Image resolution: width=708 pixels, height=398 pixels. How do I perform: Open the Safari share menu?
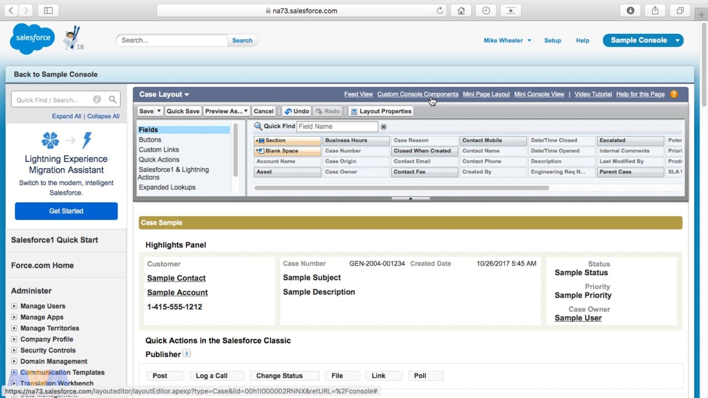tap(655, 11)
